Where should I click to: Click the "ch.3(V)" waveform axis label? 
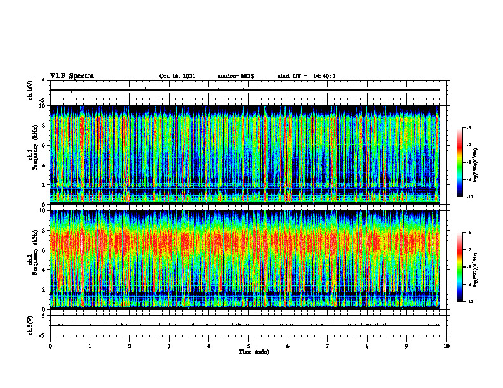(30, 326)
